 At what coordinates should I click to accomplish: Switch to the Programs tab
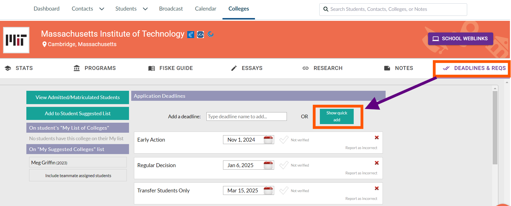[95, 68]
